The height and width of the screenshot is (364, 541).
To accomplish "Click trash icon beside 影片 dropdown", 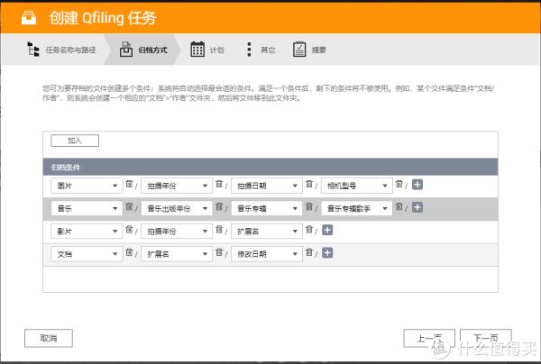I will [129, 231].
